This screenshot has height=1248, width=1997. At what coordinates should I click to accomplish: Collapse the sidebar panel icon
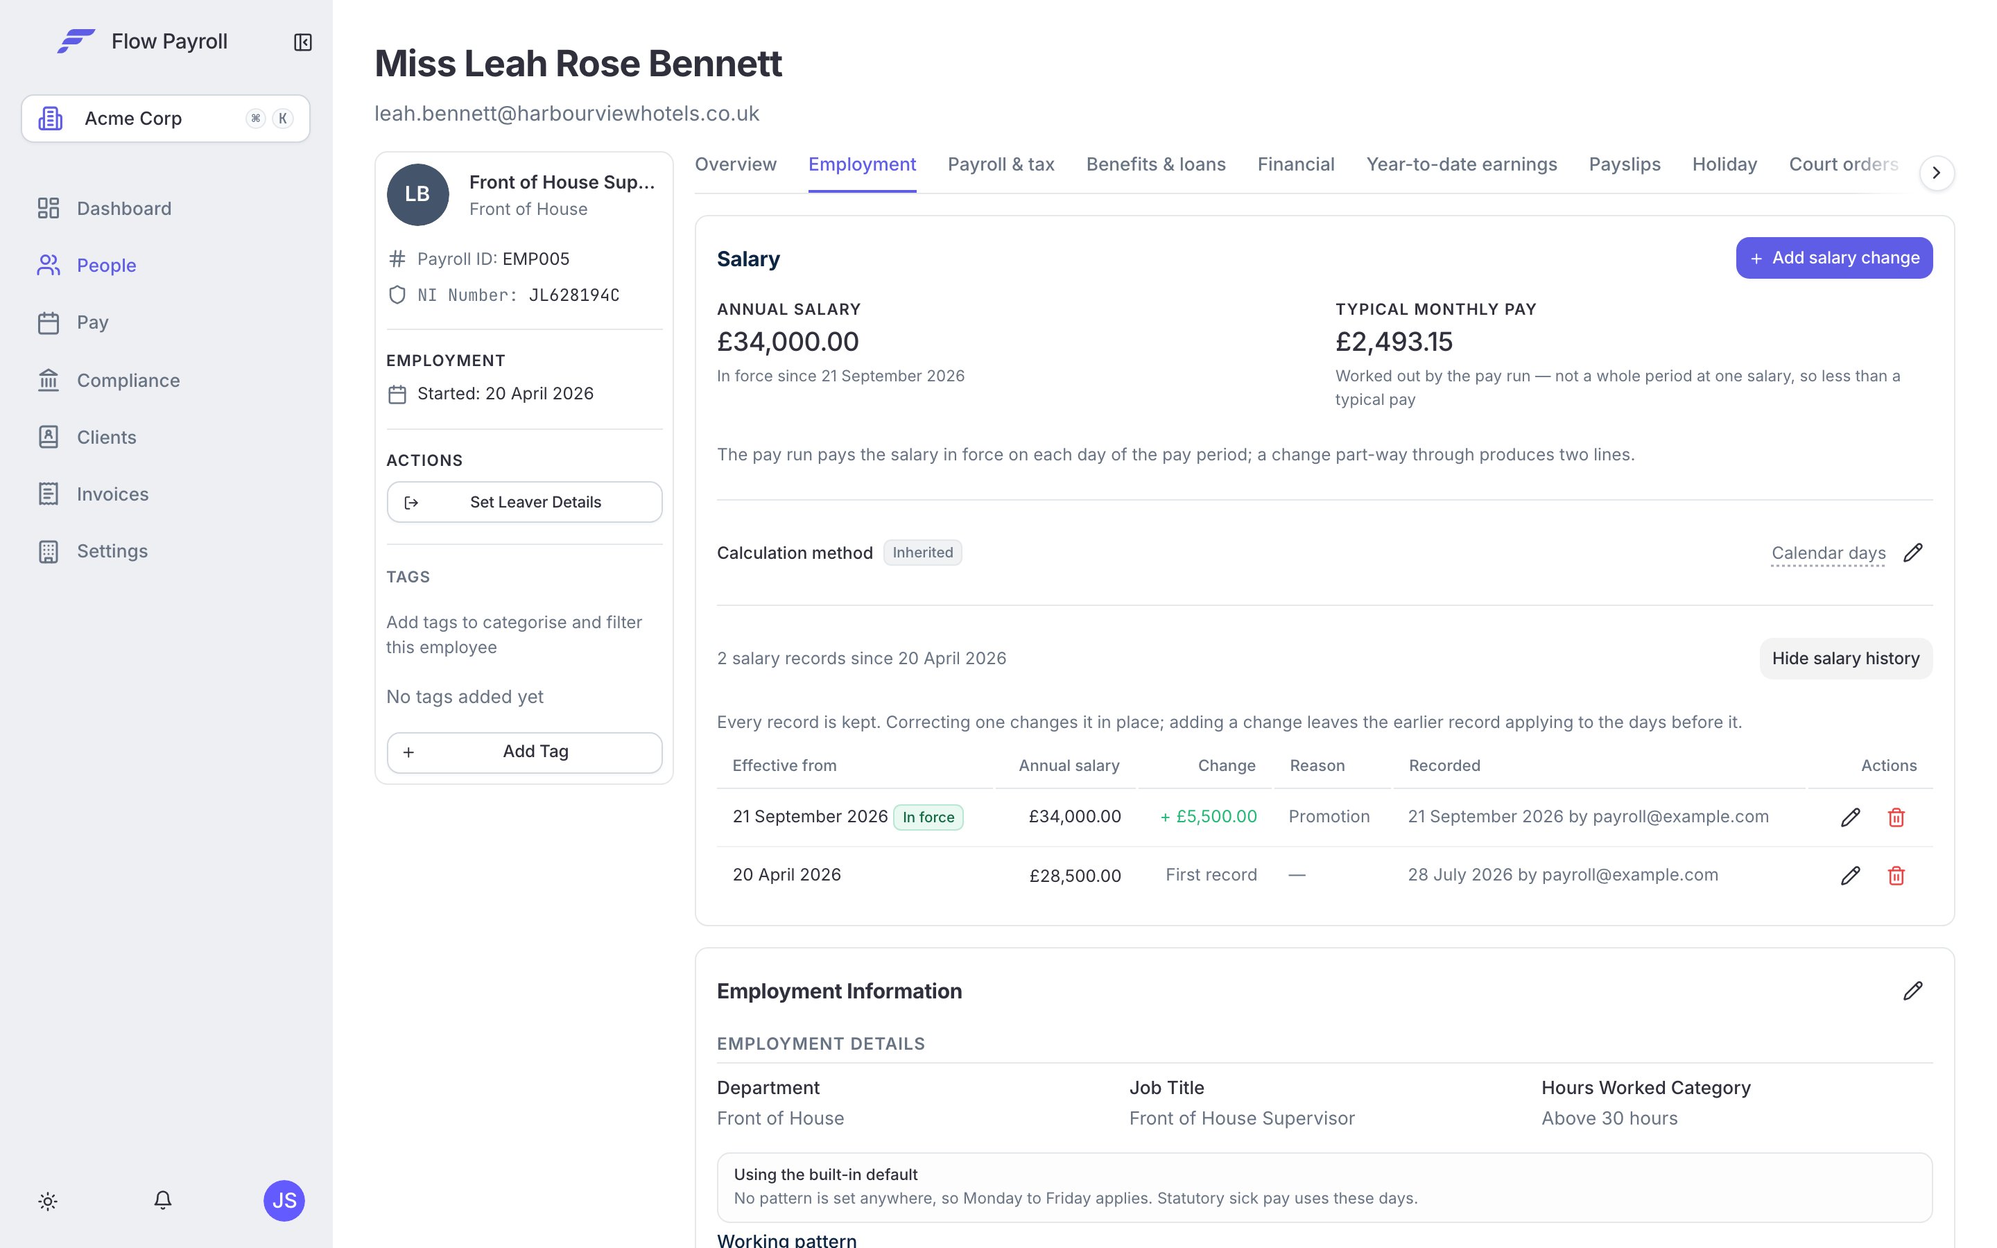coord(303,42)
